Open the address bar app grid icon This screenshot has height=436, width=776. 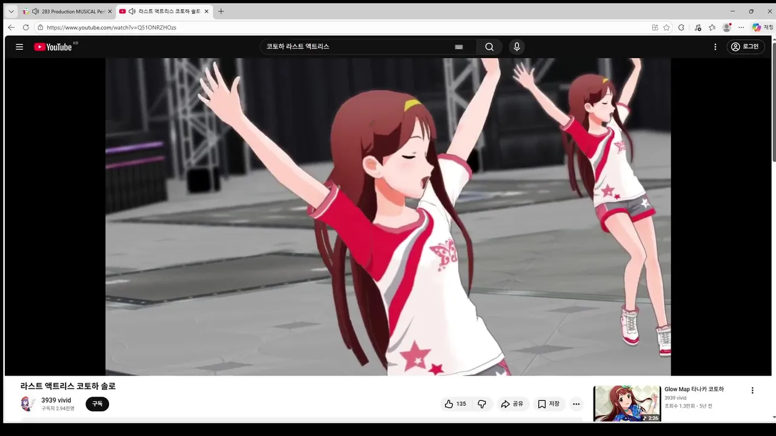655,27
